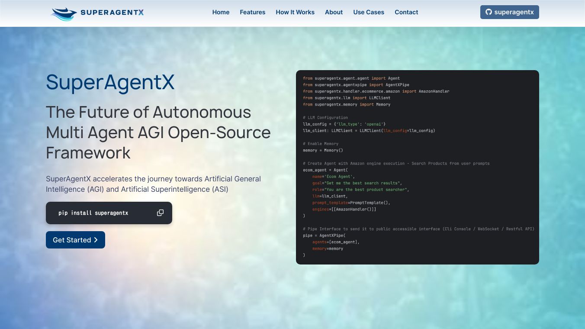The image size is (585, 329).
Task: Select the About nav item
Action: click(334, 12)
